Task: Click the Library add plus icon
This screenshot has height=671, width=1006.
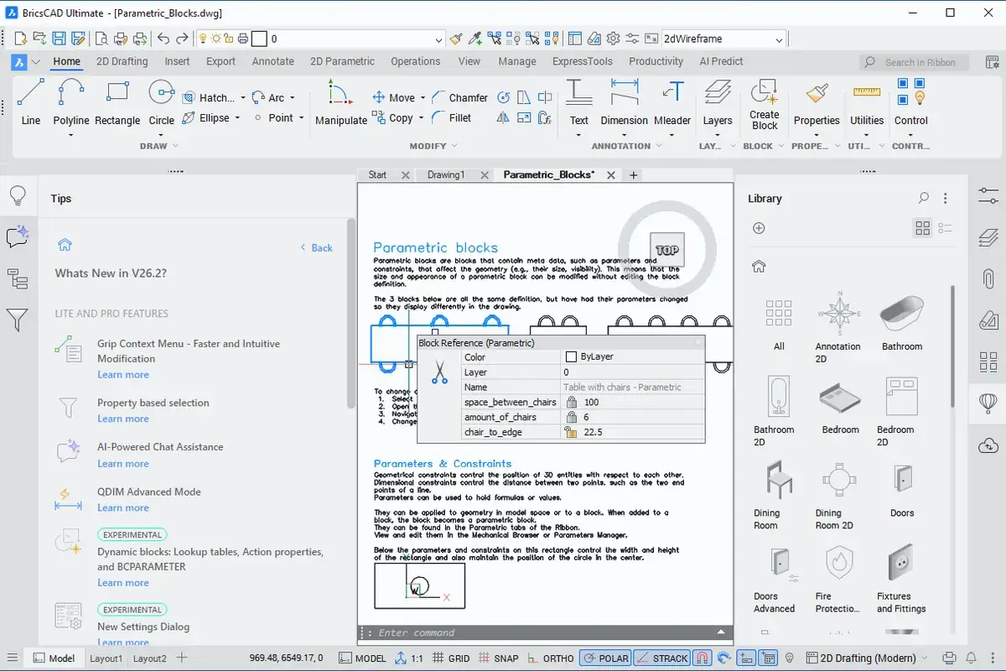Action: tap(759, 228)
